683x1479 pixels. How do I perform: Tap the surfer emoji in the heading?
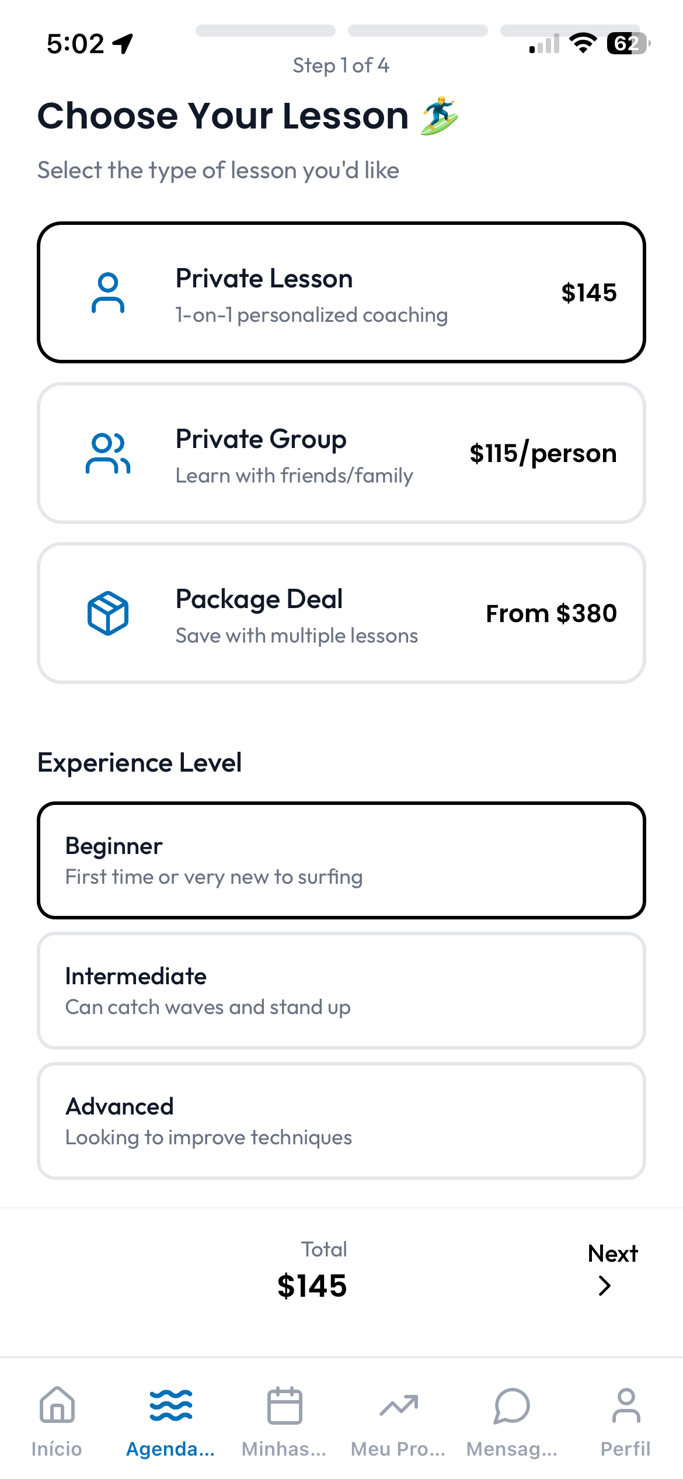click(440, 116)
